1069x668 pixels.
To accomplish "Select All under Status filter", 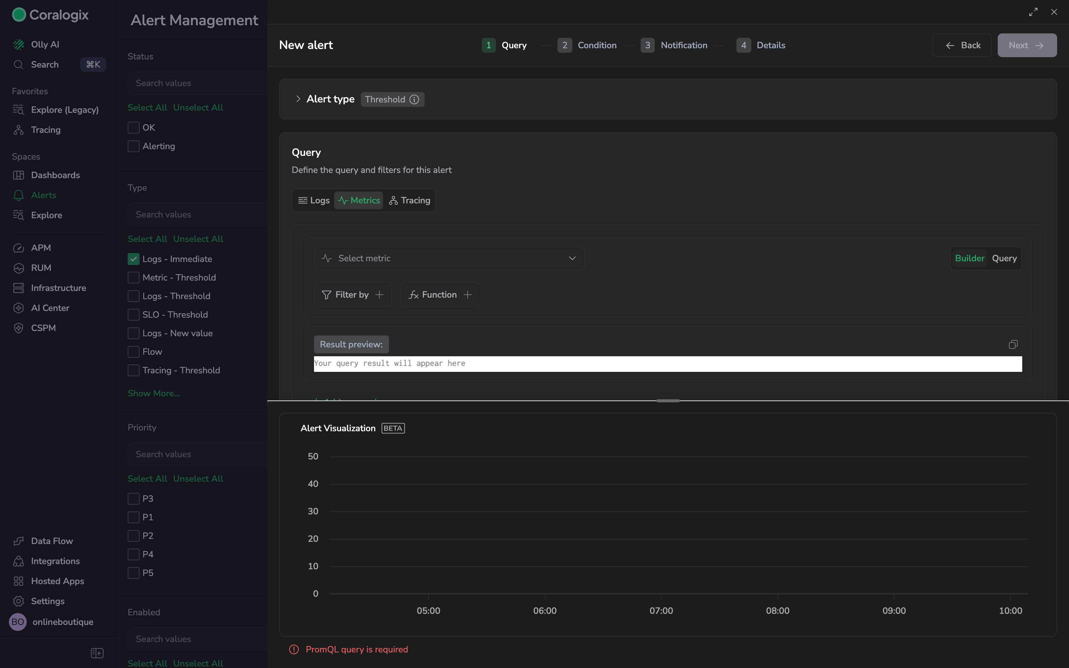I will [x=147, y=107].
